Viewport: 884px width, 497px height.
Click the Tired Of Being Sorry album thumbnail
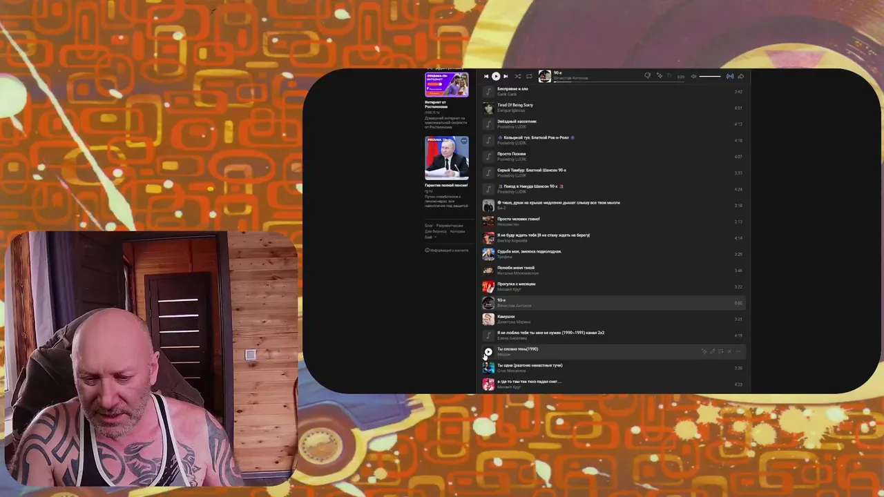488,108
